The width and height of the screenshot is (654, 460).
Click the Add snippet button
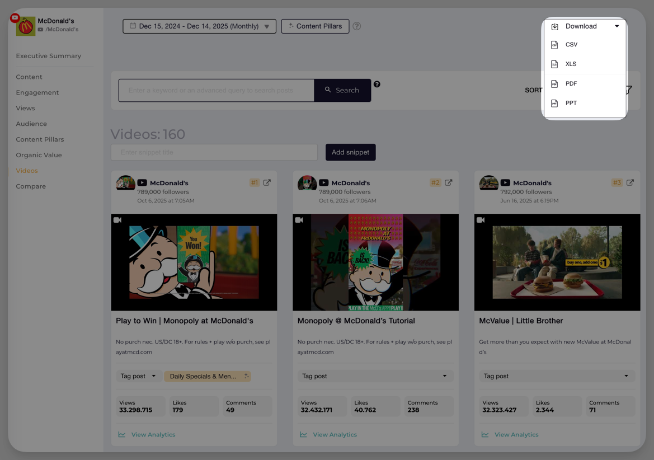click(x=350, y=152)
